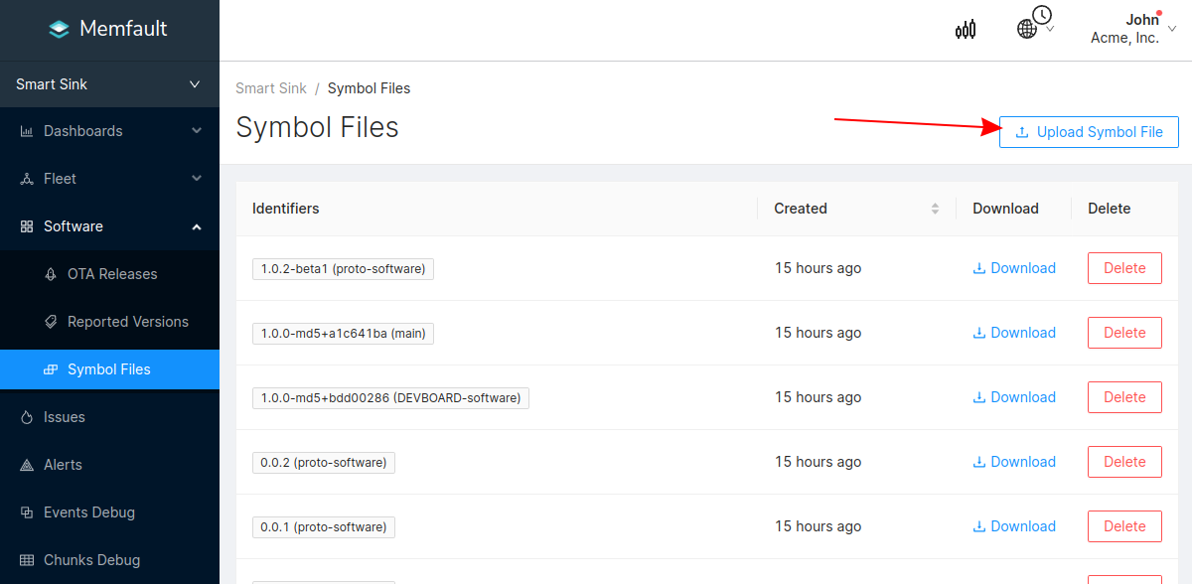The width and height of the screenshot is (1192, 584).
Task: Select Symbol Files in the sidebar
Action: pos(109,369)
